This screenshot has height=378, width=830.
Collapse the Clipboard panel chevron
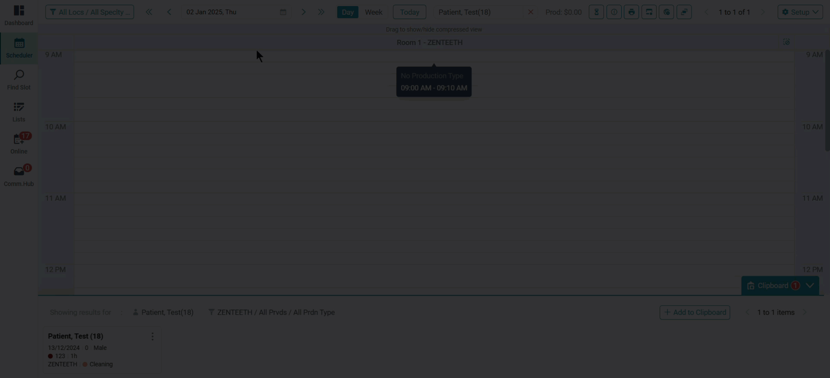[810, 286]
